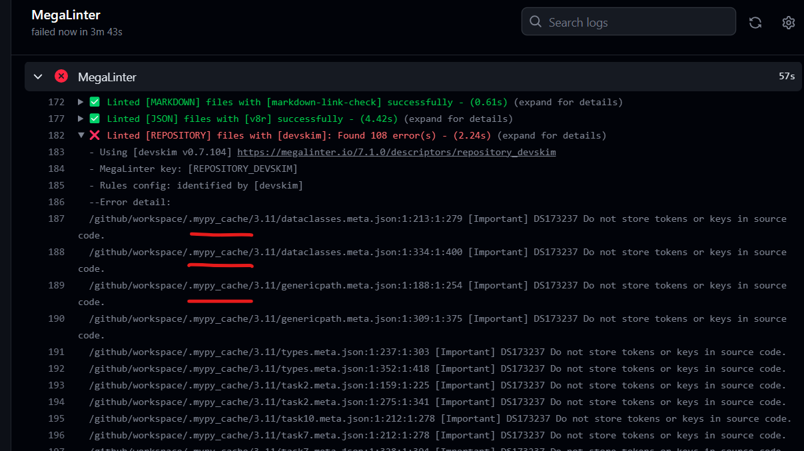Expand the JSON lint details on line 177
Image resolution: width=804 pixels, height=451 pixels.
click(x=80, y=118)
